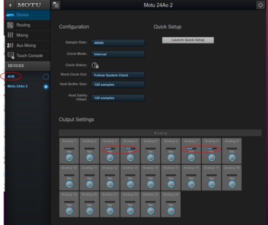Click the Analog 6 trim knob
This screenshot has height=225, width=268.
[171, 158]
